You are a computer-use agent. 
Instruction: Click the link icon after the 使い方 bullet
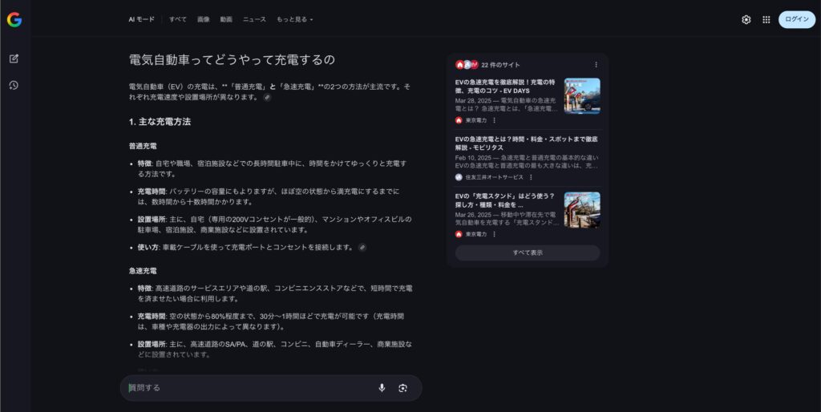362,247
